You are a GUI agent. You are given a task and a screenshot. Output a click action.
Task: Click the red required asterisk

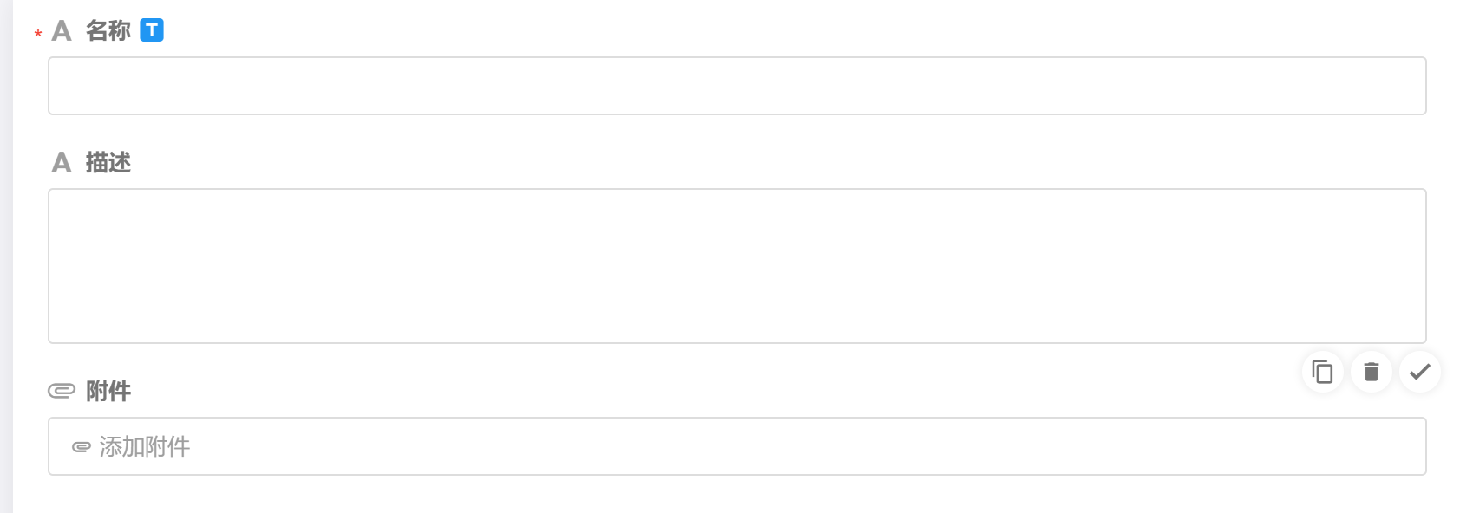click(38, 35)
